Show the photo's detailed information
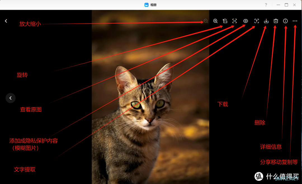Screen dimensions: 302x184 286,21
